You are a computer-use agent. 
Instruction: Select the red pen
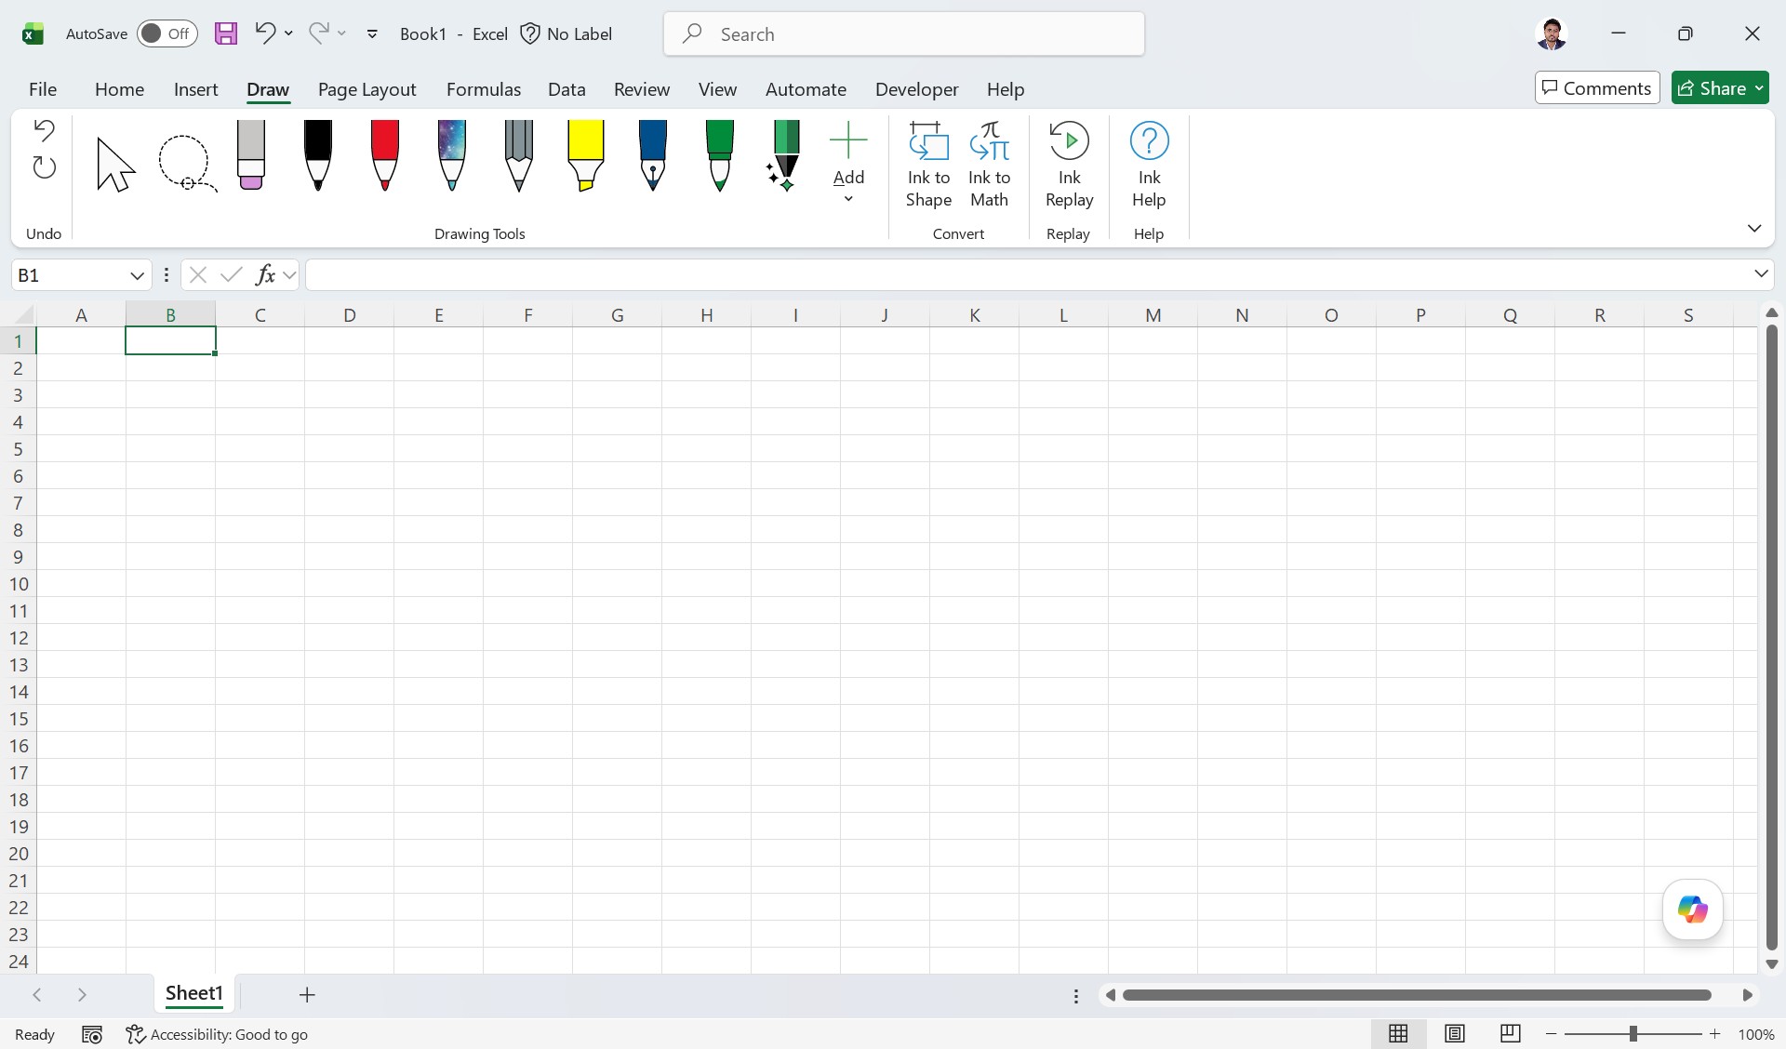pos(385,155)
